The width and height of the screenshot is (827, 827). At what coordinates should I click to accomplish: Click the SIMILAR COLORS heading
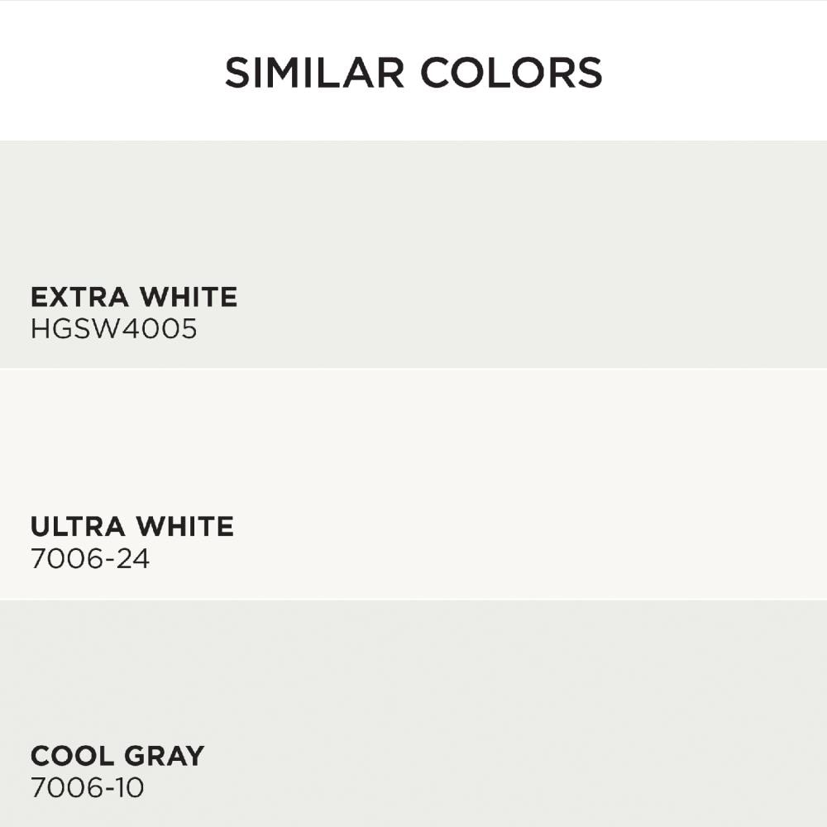[x=413, y=72]
